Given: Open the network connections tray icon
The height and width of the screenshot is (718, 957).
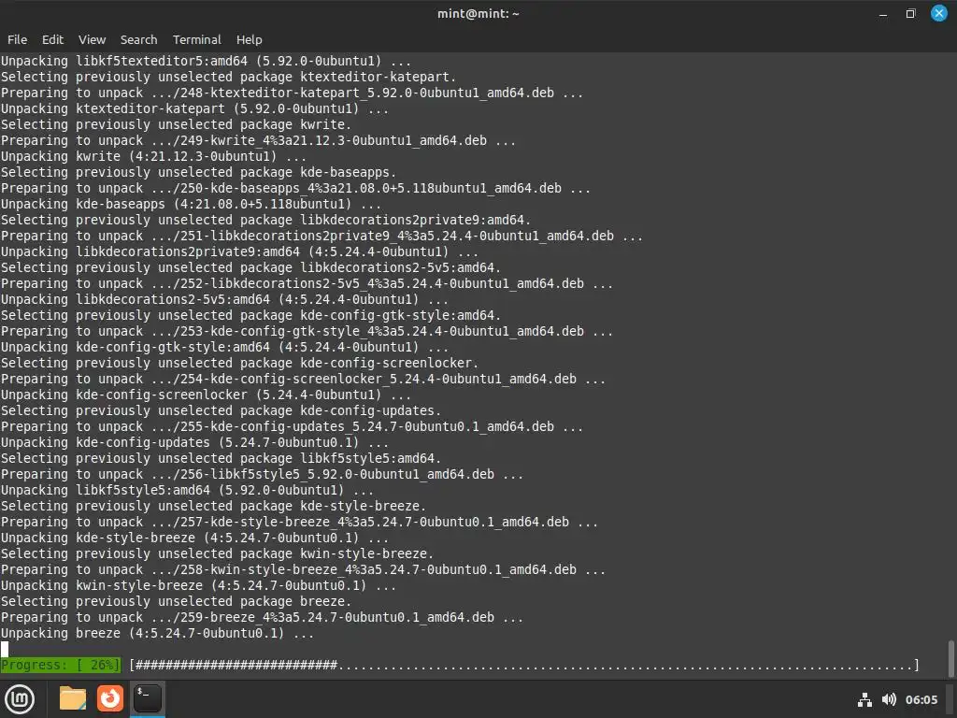Looking at the screenshot, I should [x=864, y=699].
